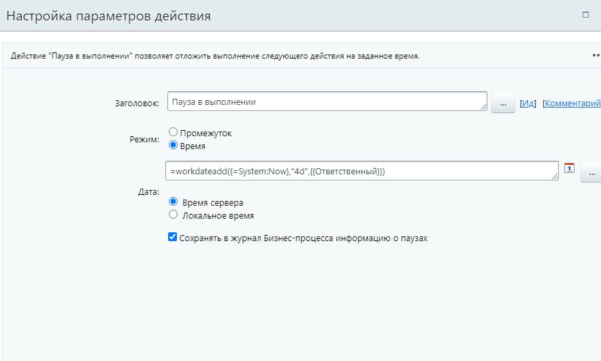Open the Комментарий link

[x=572, y=104]
